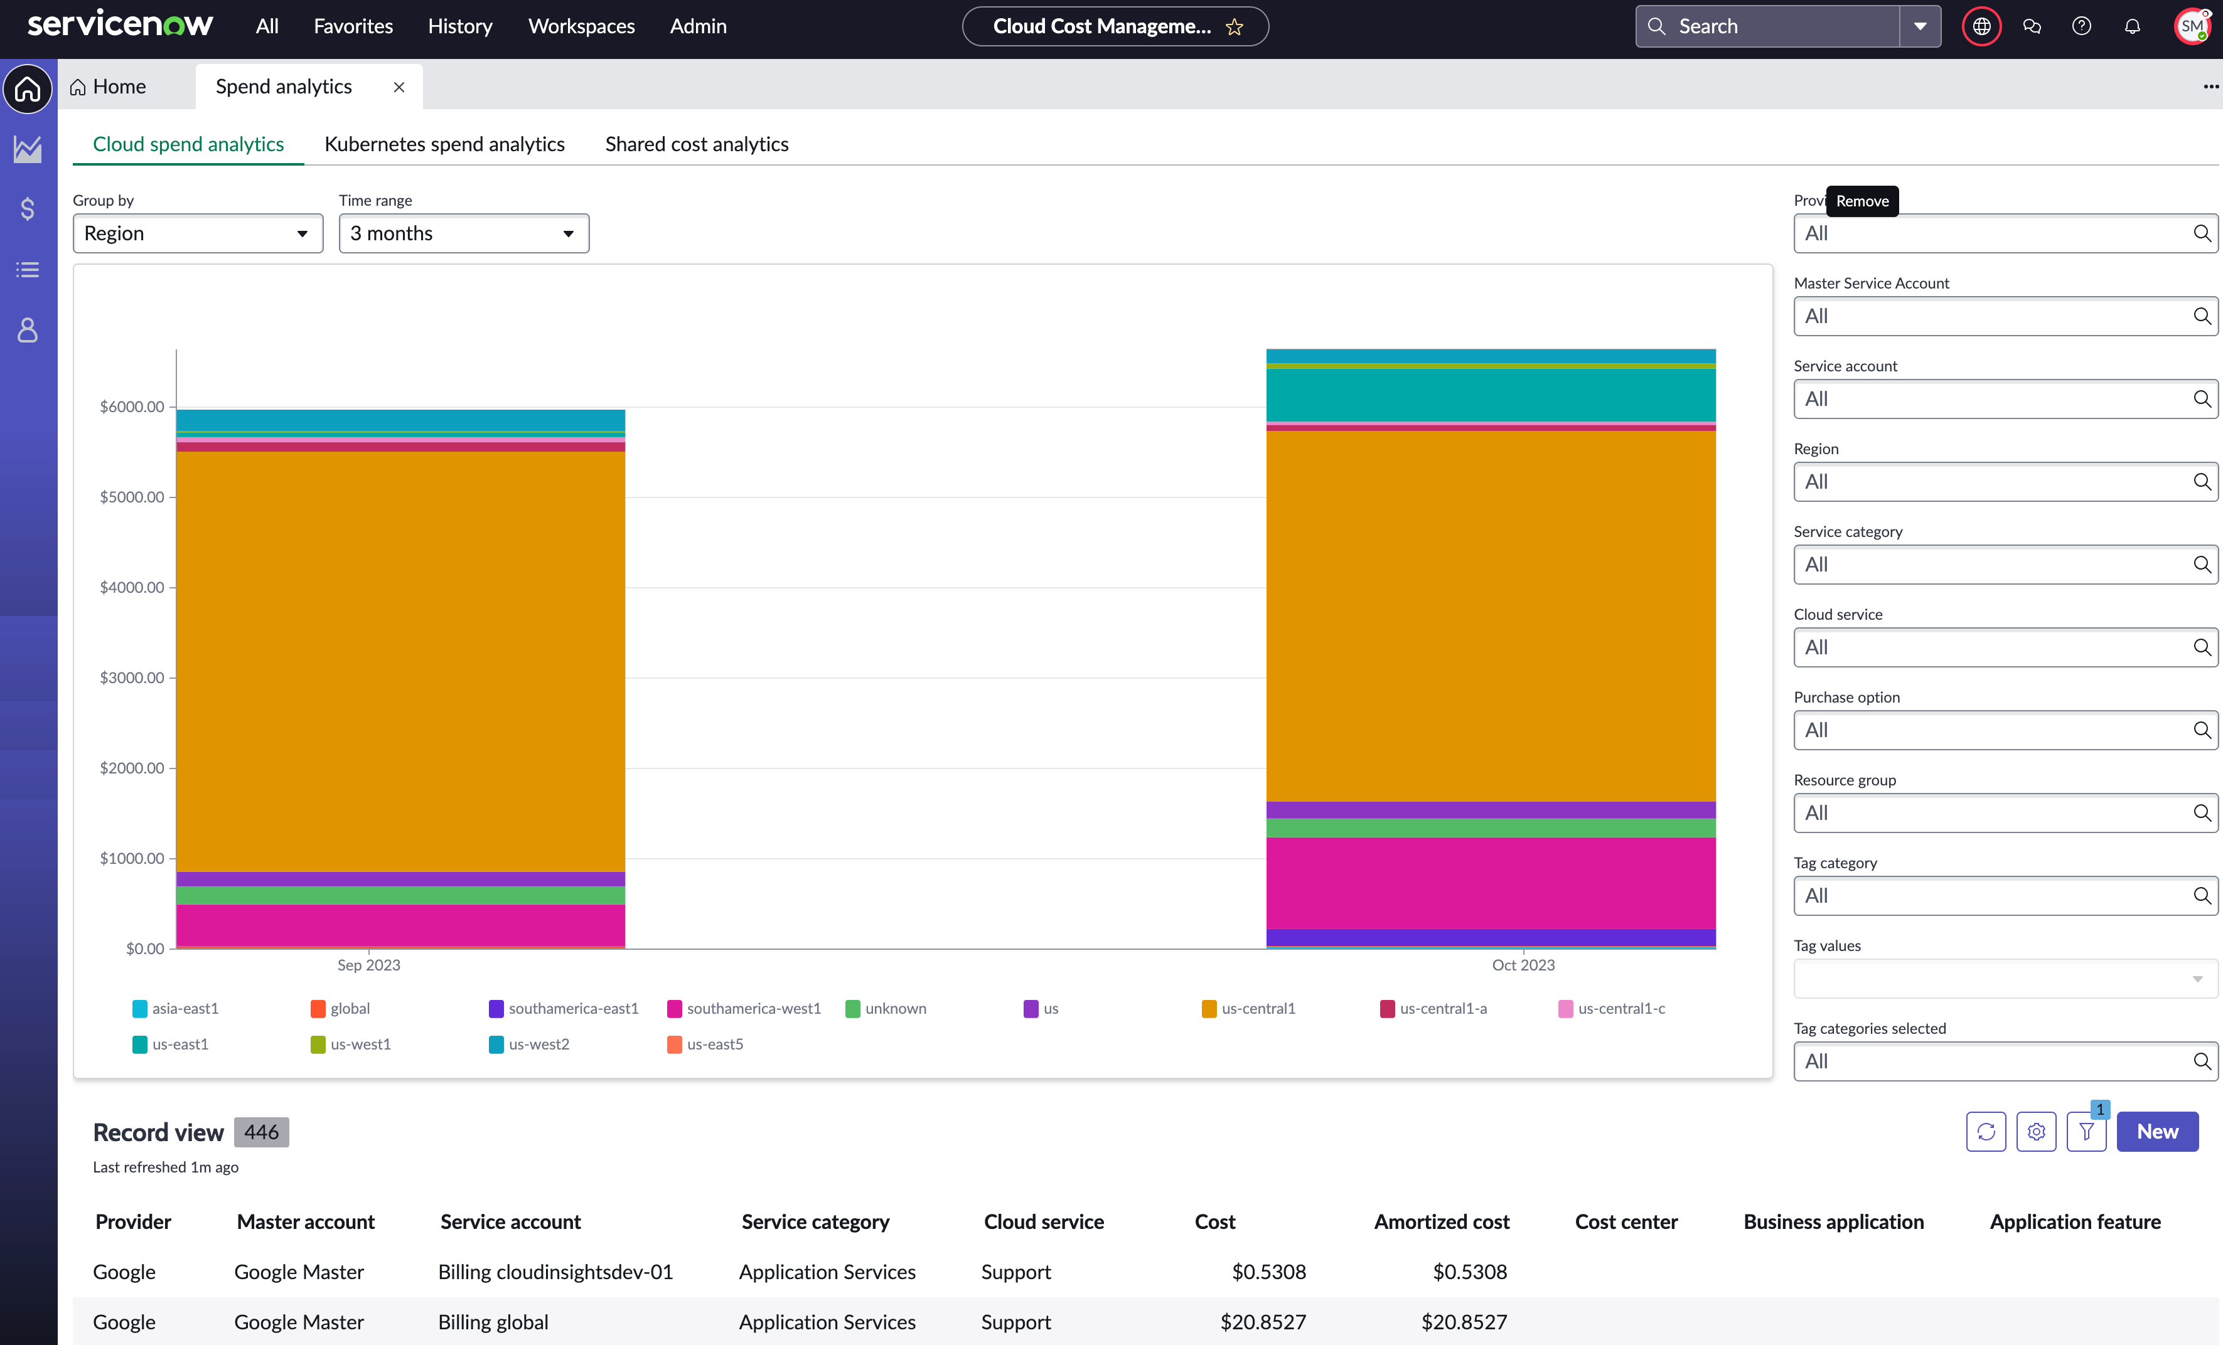
Task: Open the History menu
Action: (460, 26)
